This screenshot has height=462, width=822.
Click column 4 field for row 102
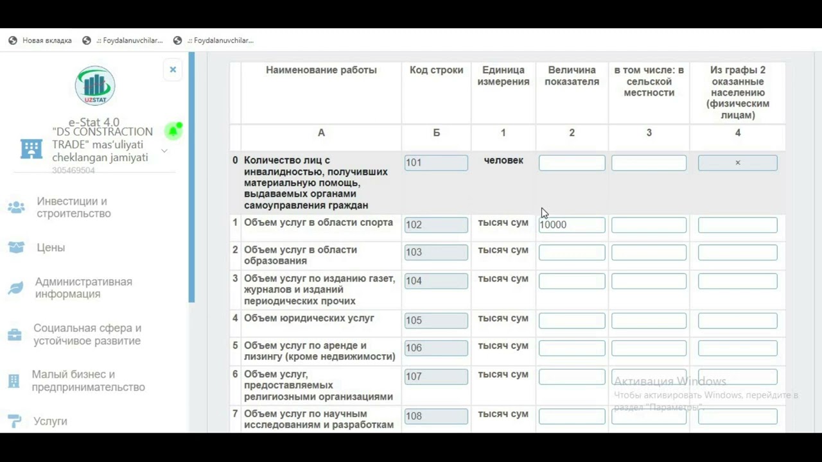737,225
